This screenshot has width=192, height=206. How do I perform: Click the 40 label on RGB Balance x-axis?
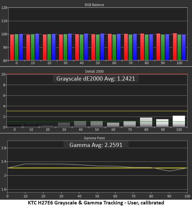pos(82,63)
